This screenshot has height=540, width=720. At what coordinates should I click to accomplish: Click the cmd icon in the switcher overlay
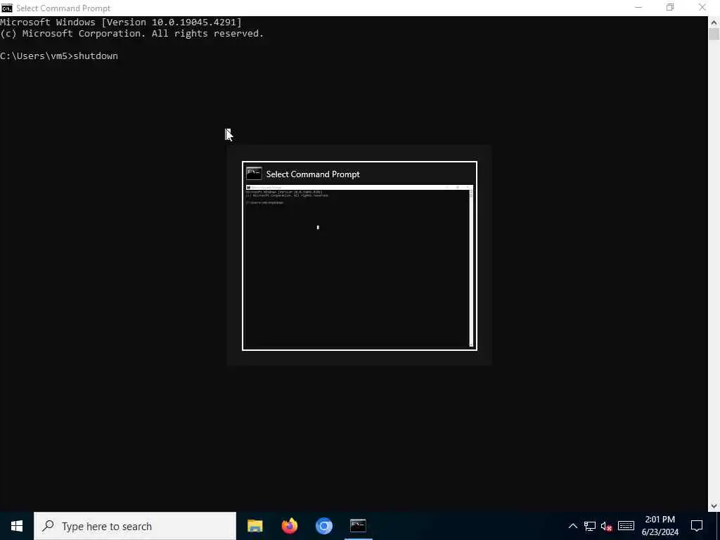pos(254,174)
